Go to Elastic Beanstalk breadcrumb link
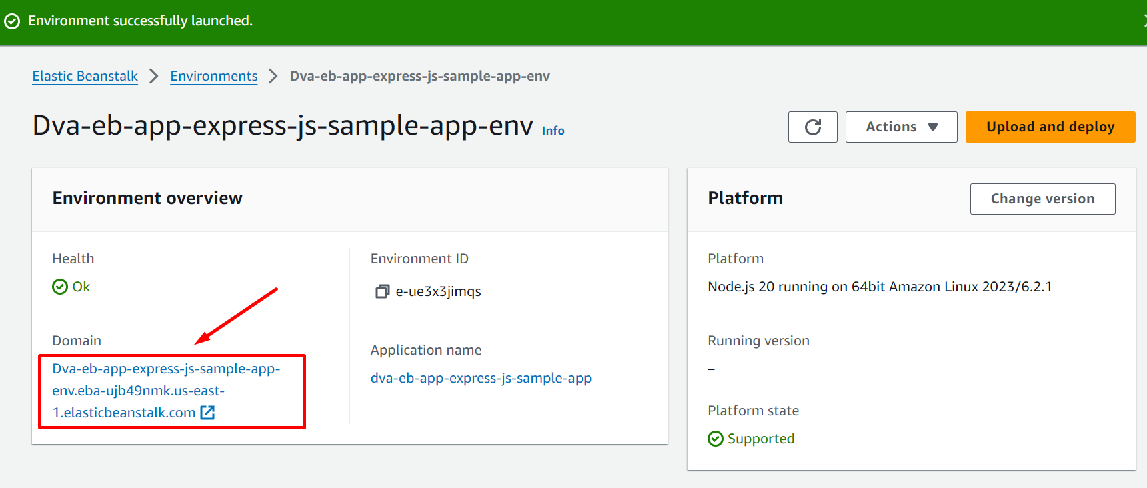Screen dimensions: 1147x488 (85, 76)
